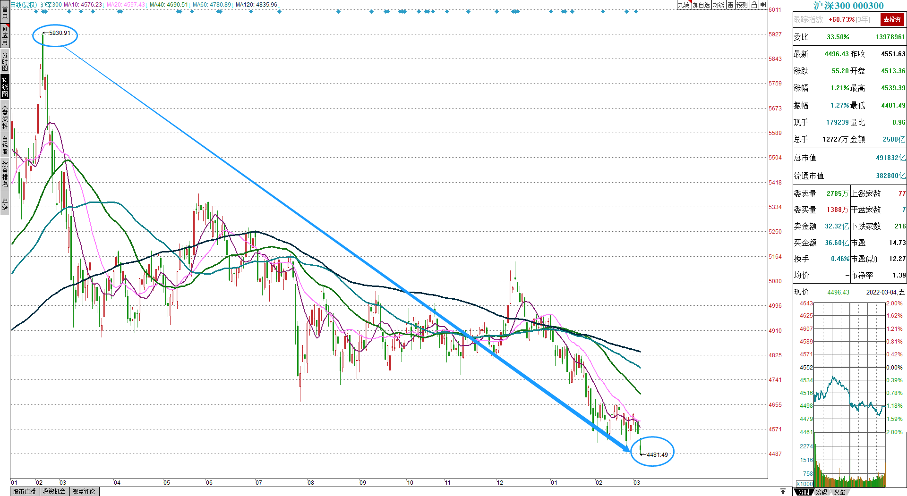Open the 日线(复权) period selector
The width and height of the screenshot is (907, 496).
(x=24, y=5)
